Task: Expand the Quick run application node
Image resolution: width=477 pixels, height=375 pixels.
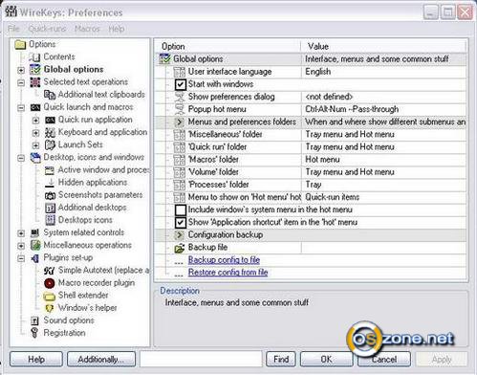Action: (x=35, y=121)
